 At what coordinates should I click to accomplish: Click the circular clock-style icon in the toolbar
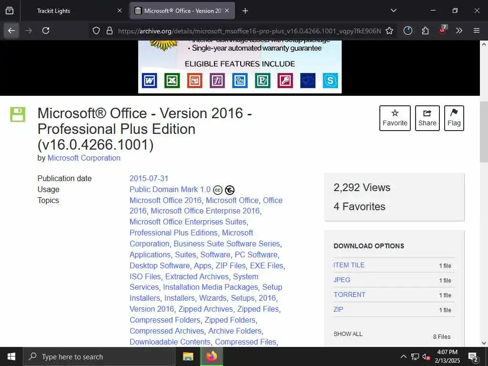pos(408,30)
